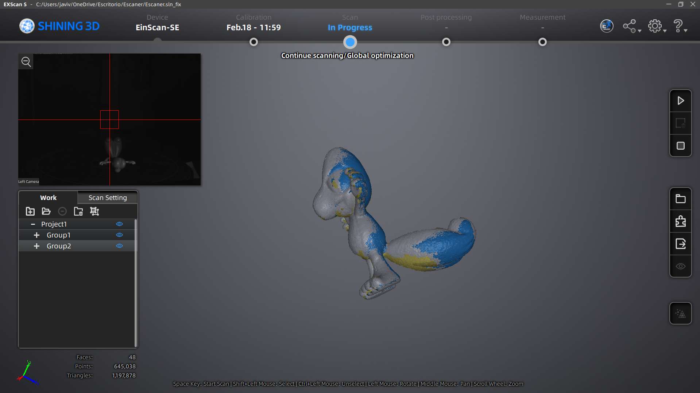The height and width of the screenshot is (393, 700).
Task: Click the Calibration step marker dot
Action: 254,42
